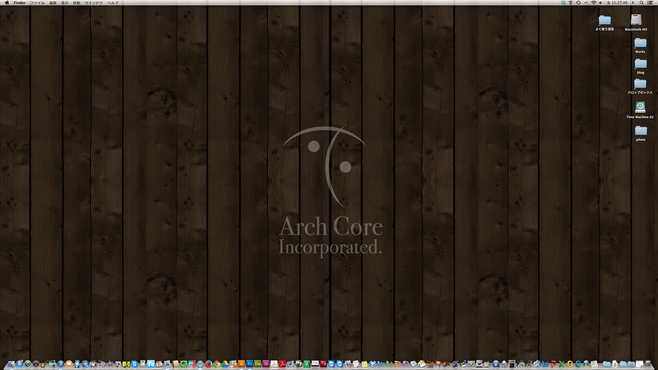Open the ファイル menu

37,3
